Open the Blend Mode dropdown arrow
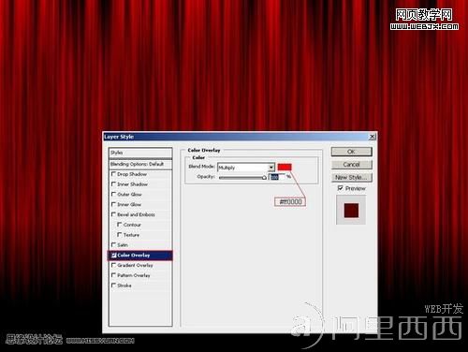This screenshot has height=352, width=468. click(x=271, y=168)
